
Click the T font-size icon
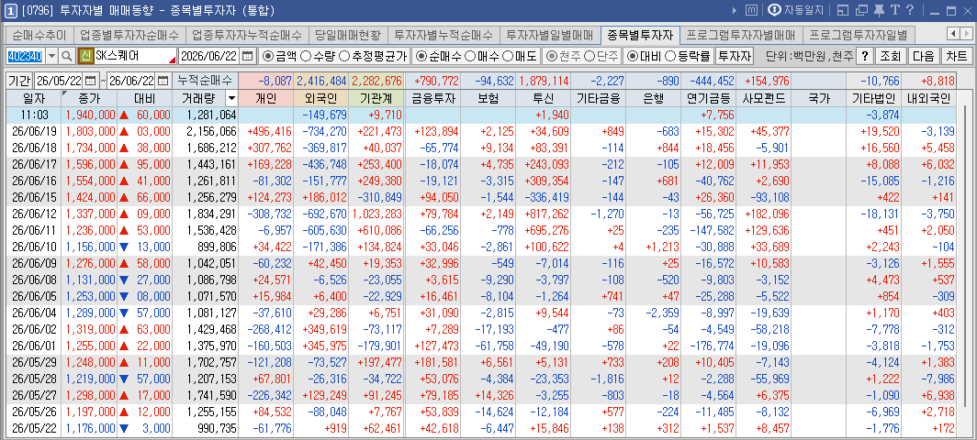click(x=894, y=11)
